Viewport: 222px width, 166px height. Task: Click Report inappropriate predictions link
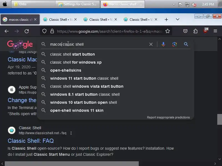tap(168, 117)
